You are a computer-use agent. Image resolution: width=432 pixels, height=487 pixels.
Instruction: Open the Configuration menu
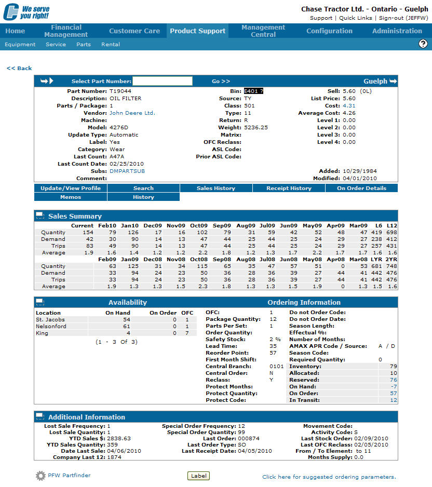329,31
